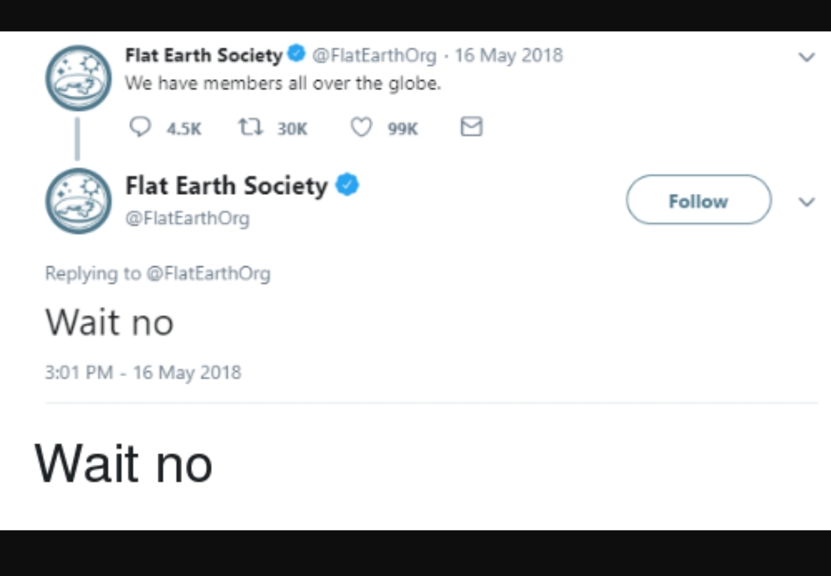831x576 pixels.
Task: Retweet the original tweet via the retweet icon
Action: pos(250,126)
